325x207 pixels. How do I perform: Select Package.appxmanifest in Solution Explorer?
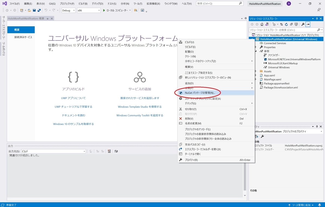277,84
